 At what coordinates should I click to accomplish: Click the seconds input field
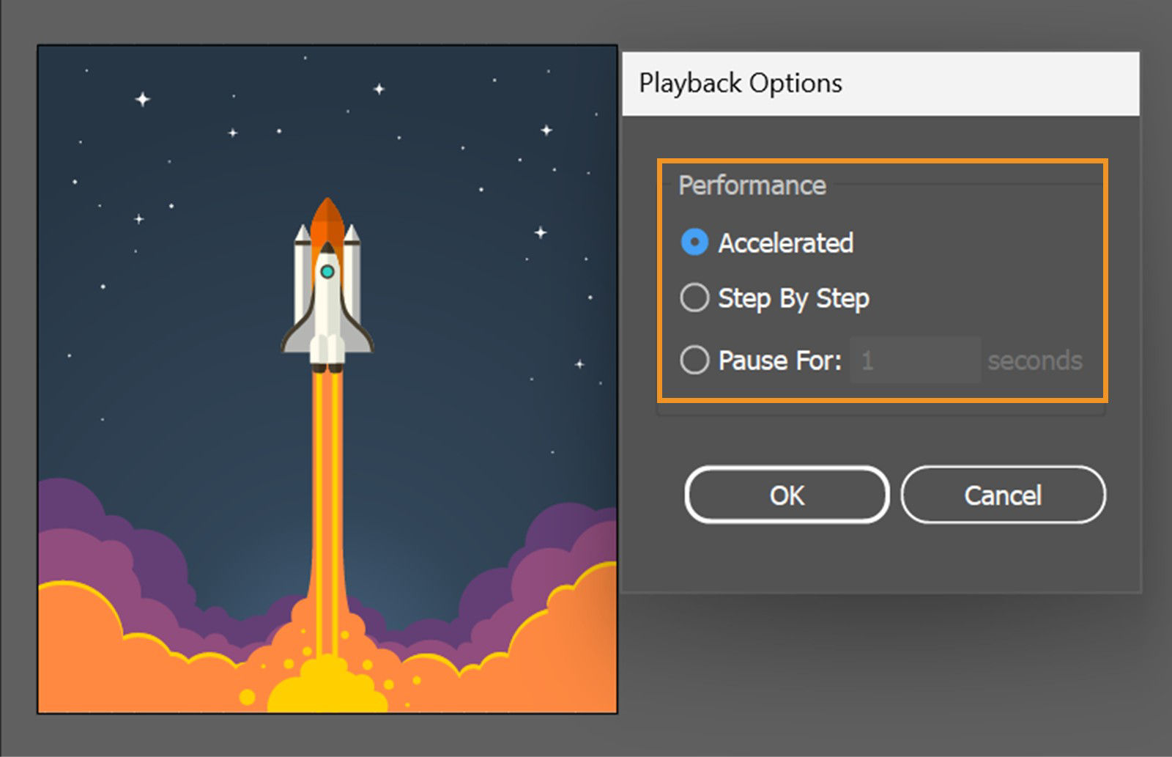916,361
